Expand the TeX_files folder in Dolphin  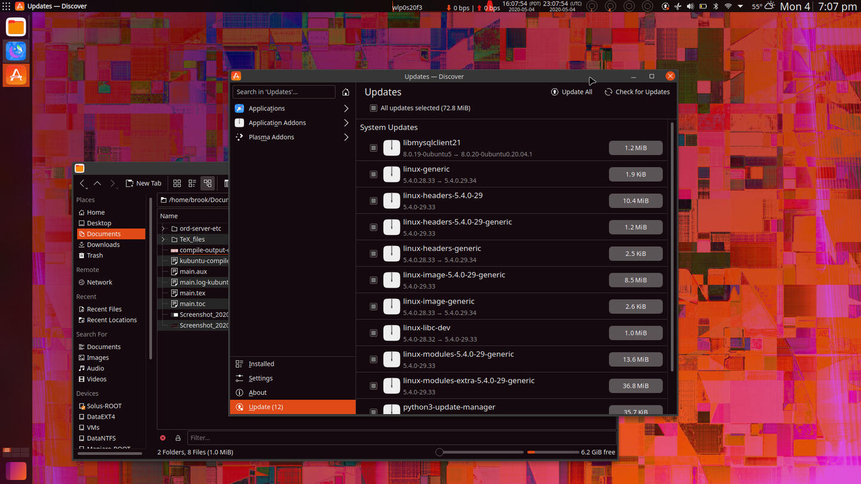(163, 239)
